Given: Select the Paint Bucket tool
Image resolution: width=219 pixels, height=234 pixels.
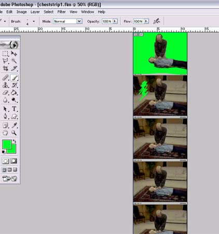Looking at the screenshot, I should click(14, 93).
